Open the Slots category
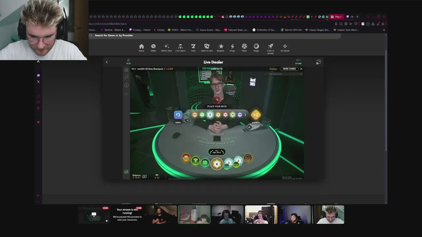This screenshot has width=422, height=237. tap(193, 48)
